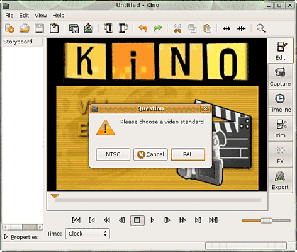Open the File menu
Viewport: 297px width, 252px height.
9,16
